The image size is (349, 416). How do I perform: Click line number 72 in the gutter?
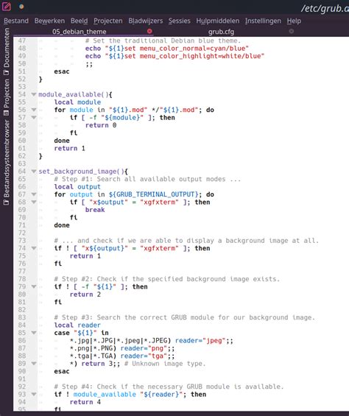tap(22, 233)
